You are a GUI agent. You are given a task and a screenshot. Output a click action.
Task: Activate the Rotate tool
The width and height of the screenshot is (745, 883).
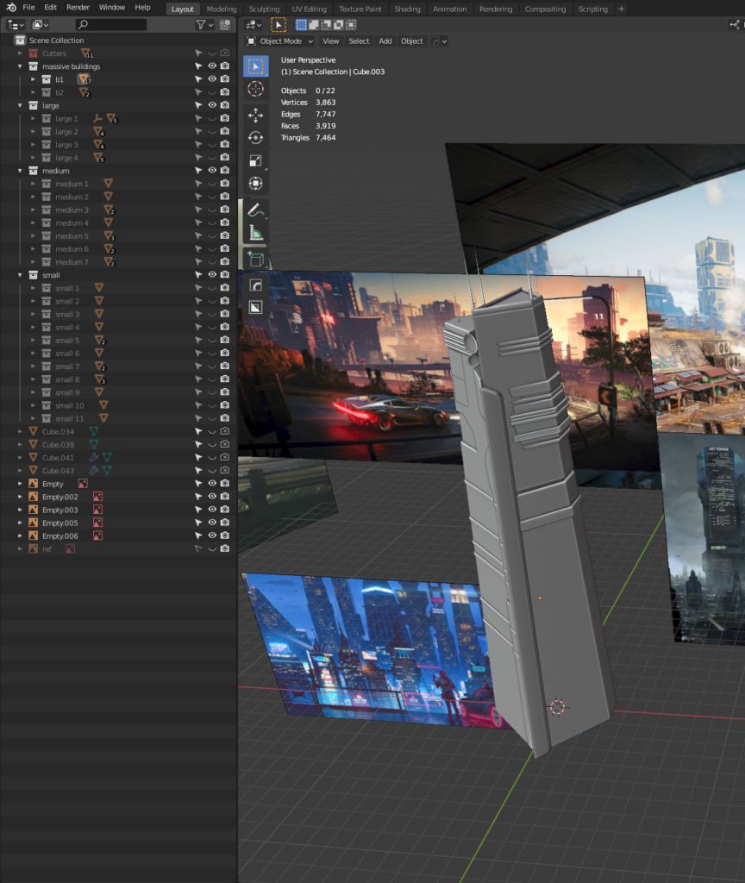(255, 138)
